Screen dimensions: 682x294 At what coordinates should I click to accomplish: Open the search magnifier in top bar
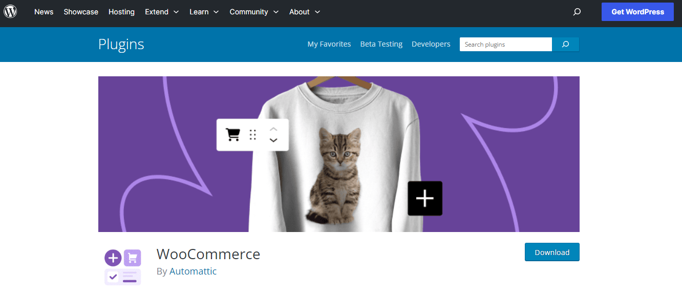click(577, 12)
